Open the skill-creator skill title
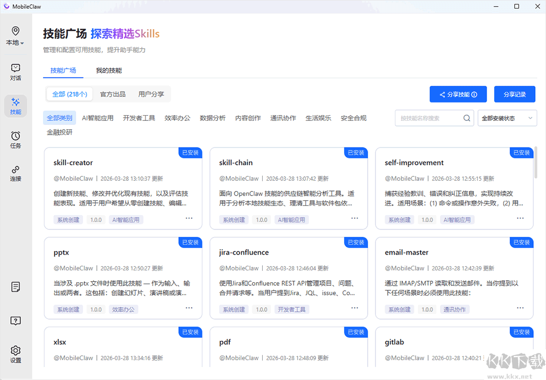Screen dimensions: 546x380 (73, 163)
